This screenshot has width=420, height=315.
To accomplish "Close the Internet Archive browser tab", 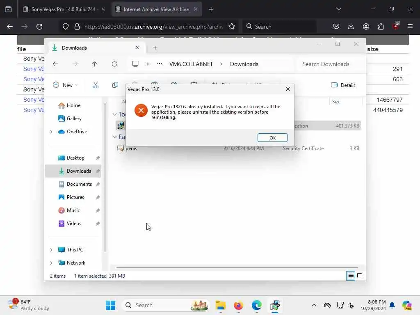I will pos(196,9).
